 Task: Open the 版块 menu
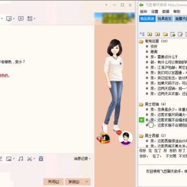point(143,11)
